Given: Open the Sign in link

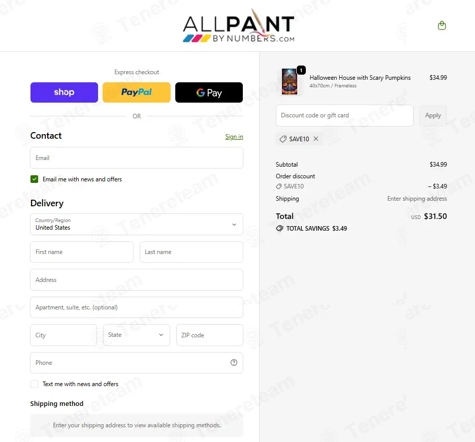Looking at the screenshot, I should [234, 137].
